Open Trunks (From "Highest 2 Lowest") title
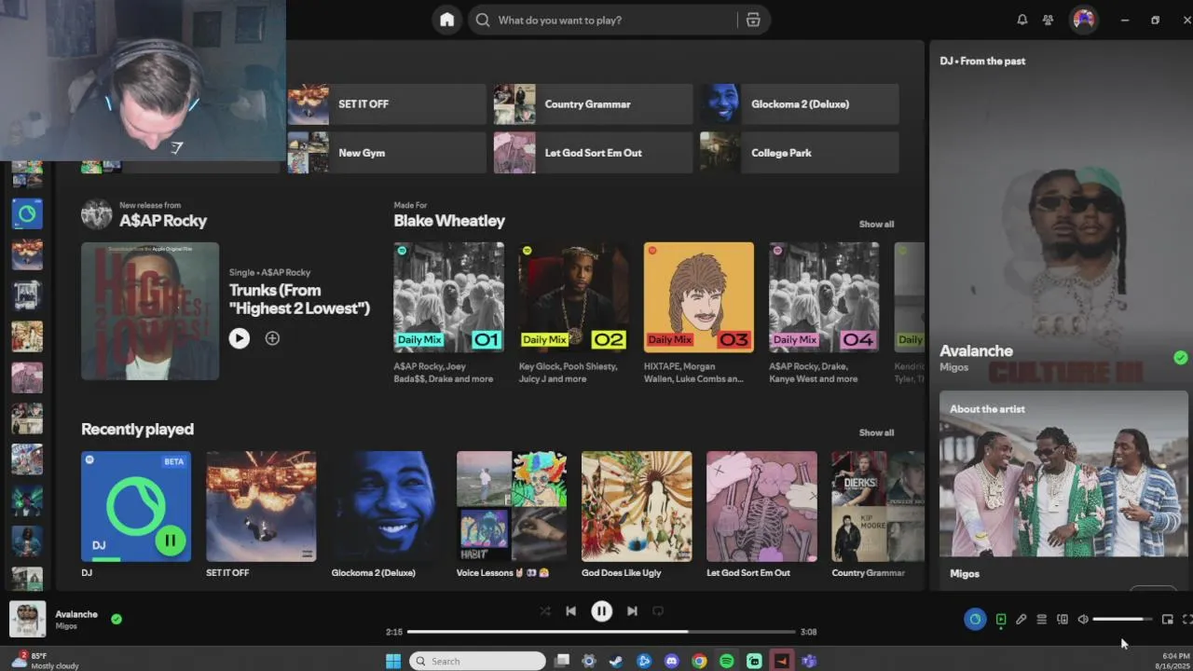Image resolution: width=1193 pixels, height=671 pixels. pos(299,299)
